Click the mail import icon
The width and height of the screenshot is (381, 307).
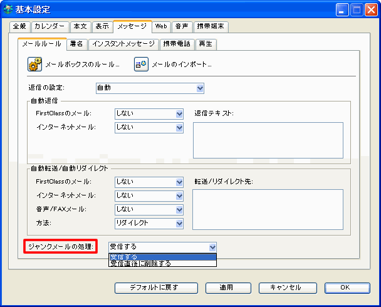(141, 64)
